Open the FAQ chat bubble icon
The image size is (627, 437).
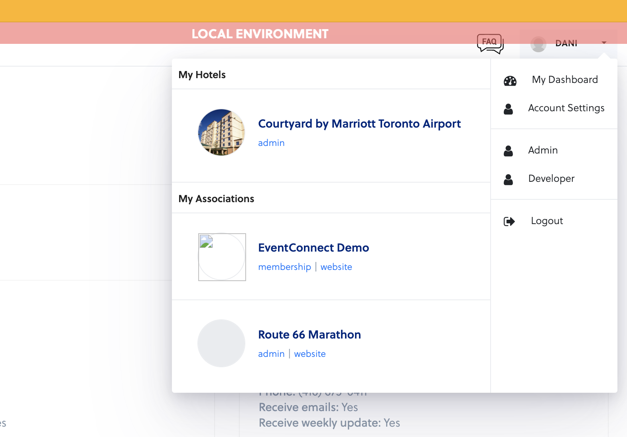(490, 43)
